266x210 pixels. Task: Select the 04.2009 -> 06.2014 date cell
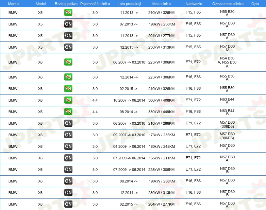tap(129, 146)
